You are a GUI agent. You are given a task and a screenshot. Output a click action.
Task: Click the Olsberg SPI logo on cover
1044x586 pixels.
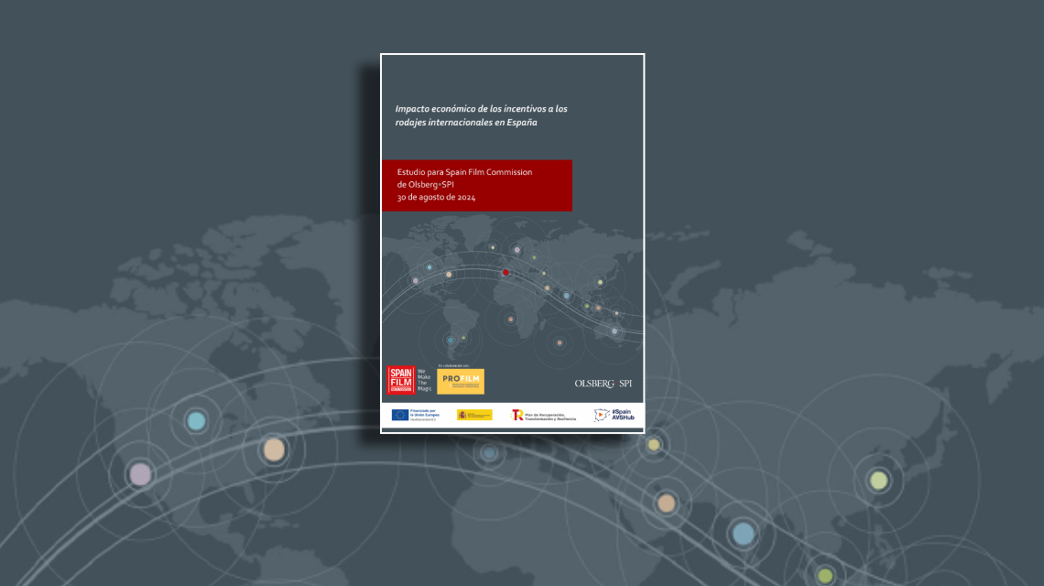603,383
